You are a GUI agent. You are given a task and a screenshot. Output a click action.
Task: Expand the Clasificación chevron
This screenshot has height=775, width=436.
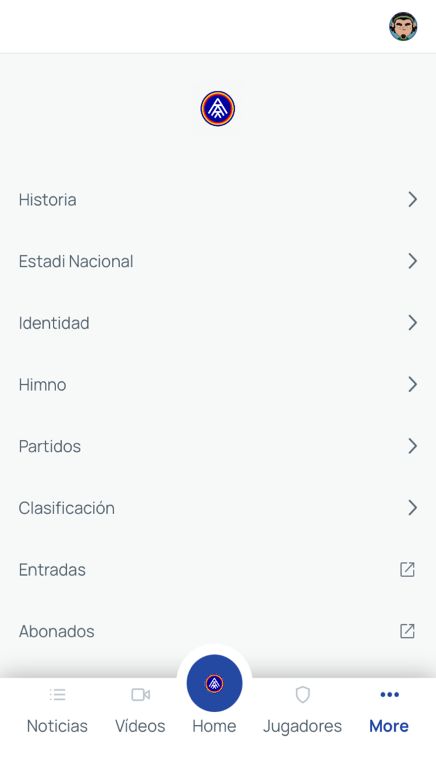(x=412, y=508)
